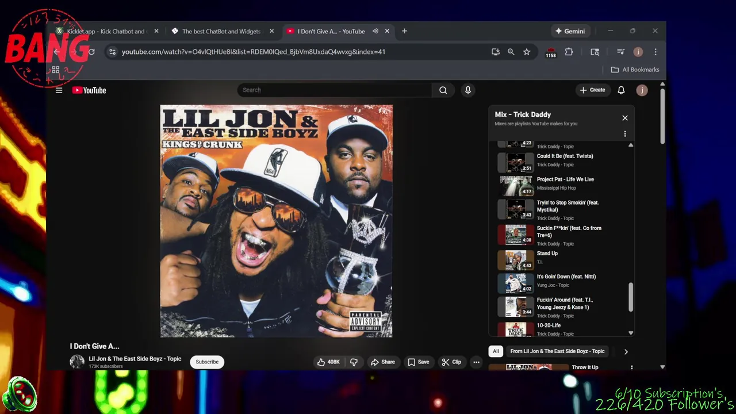This screenshot has height=414, width=736.
Task: Open YouTube notifications bell
Action: pyautogui.click(x=621, y=90)
